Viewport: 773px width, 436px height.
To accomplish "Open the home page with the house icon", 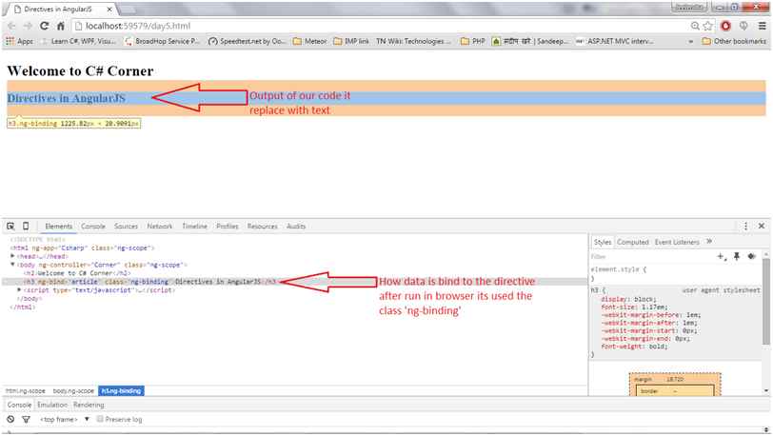I will pos(60,26).
